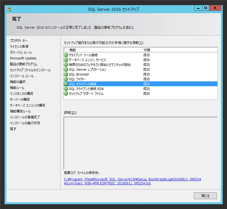This screenshot has width=227, height=209.
Task: Click green check icon for セットアップ サポート ファイル
Action: coord(66,93)
